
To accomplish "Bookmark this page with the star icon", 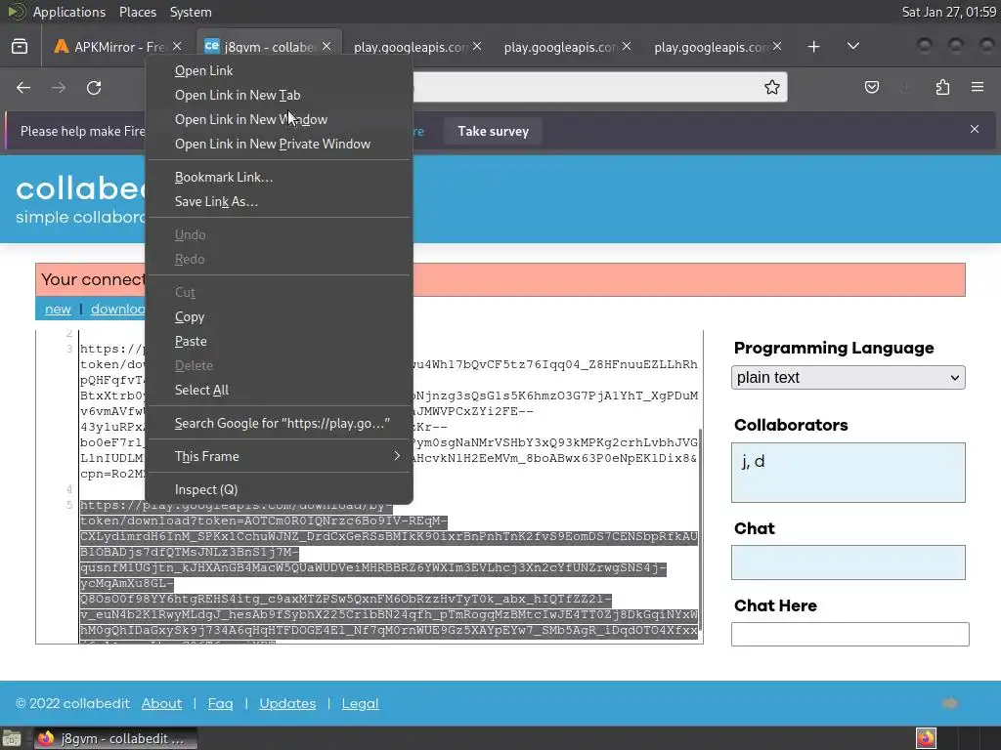I will (x=772, y=87).
